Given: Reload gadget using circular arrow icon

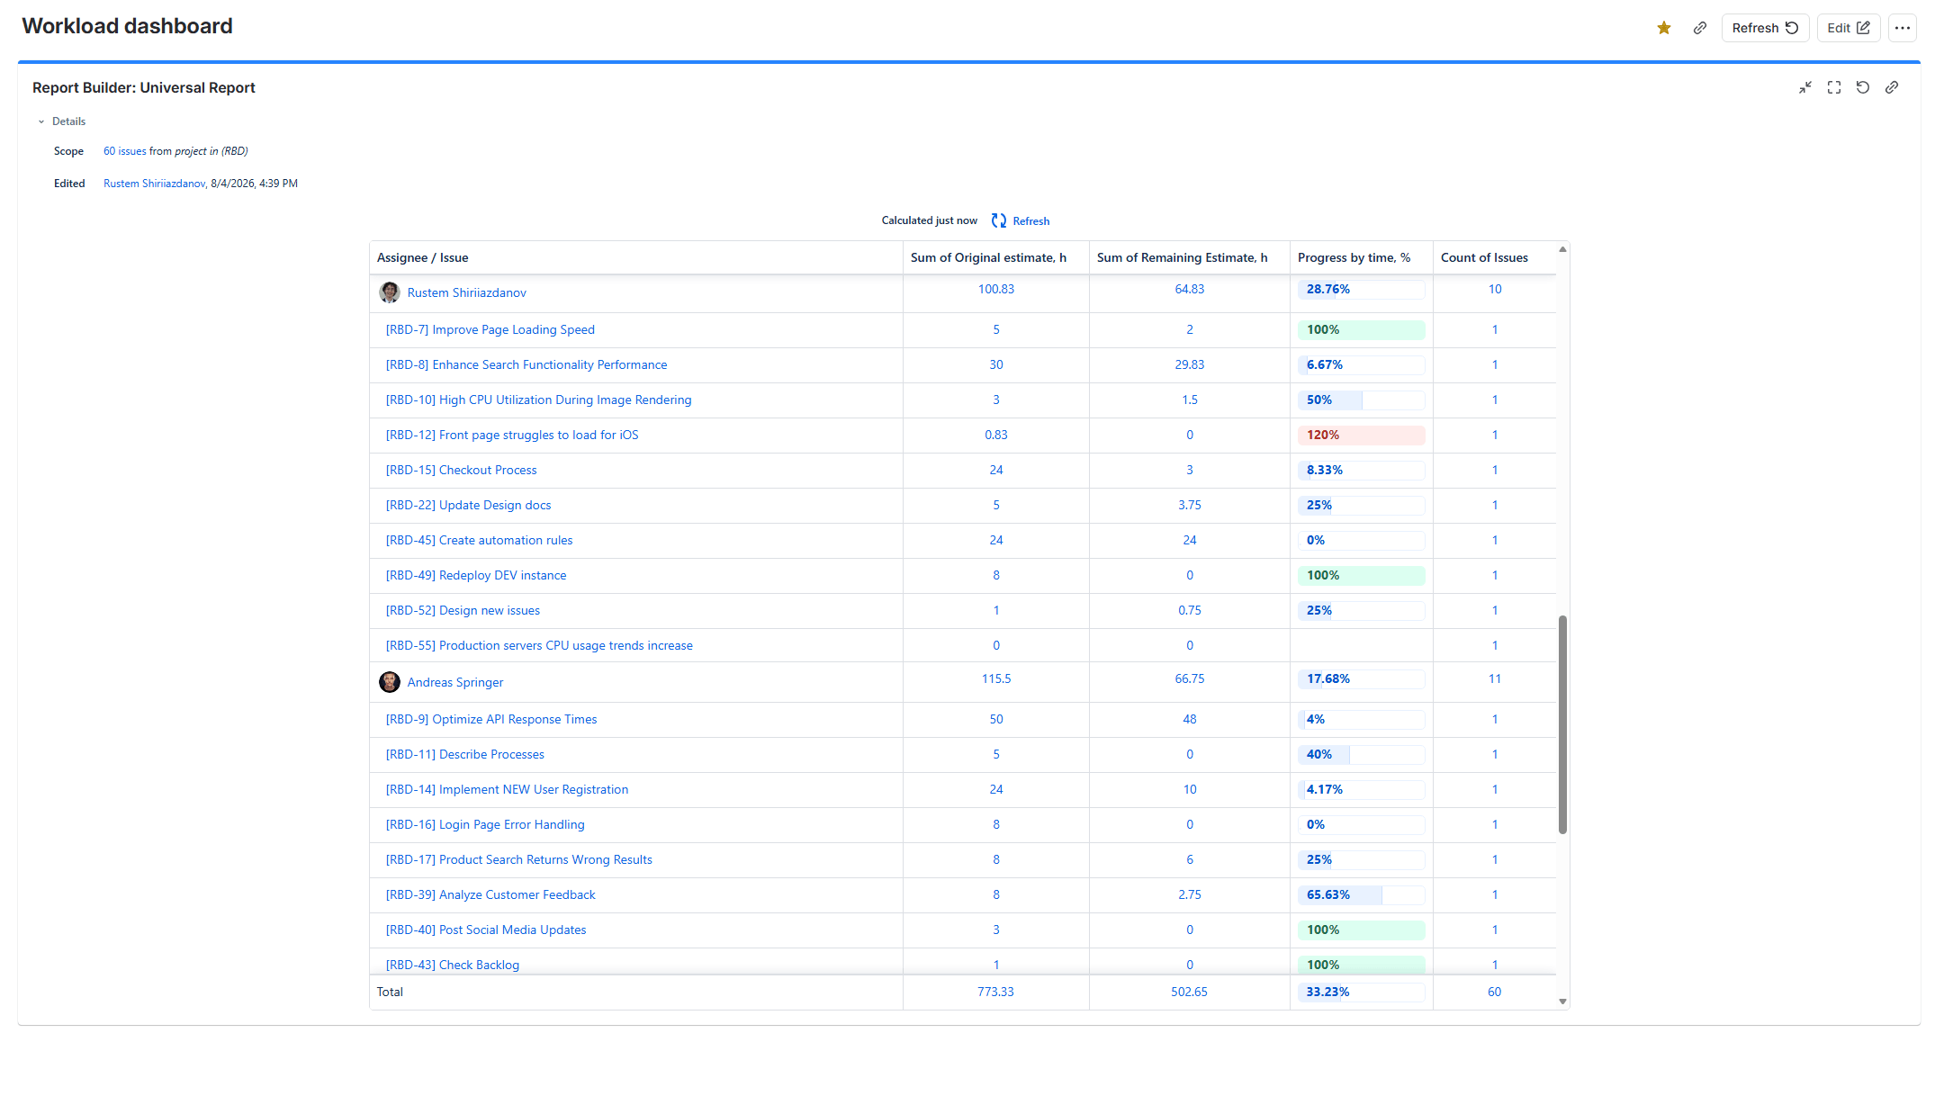Looking at the screenshot, I should pyautogui.click(x=1862, y=87).
